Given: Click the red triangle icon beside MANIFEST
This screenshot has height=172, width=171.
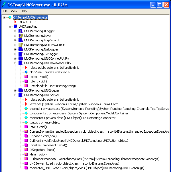Looking at the screenshot, I should [x=15, y=22].
